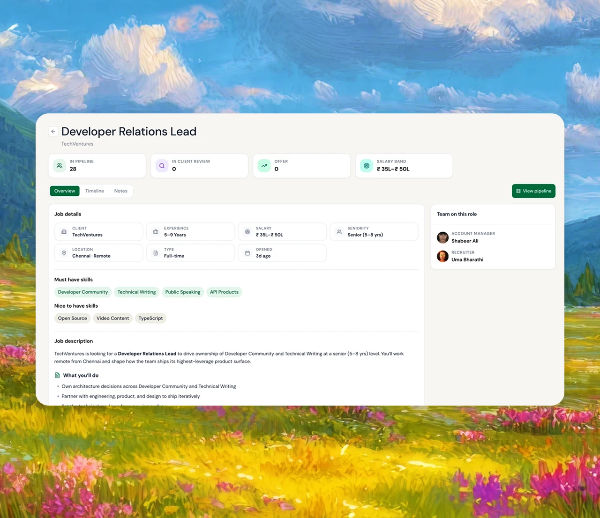
Task: Click the Offer trending-arrow icon
Action: pos(264,166)
